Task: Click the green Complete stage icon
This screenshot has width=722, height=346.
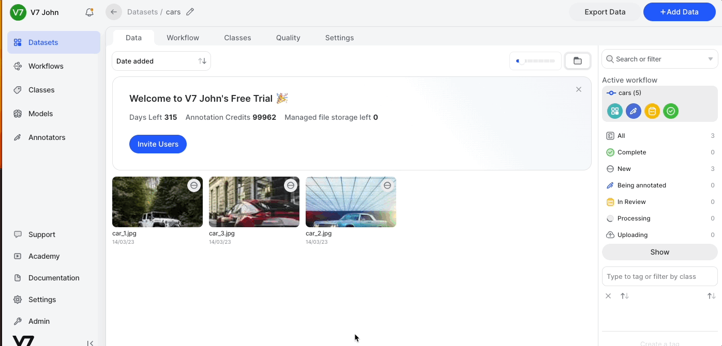Action: (671, 111)
